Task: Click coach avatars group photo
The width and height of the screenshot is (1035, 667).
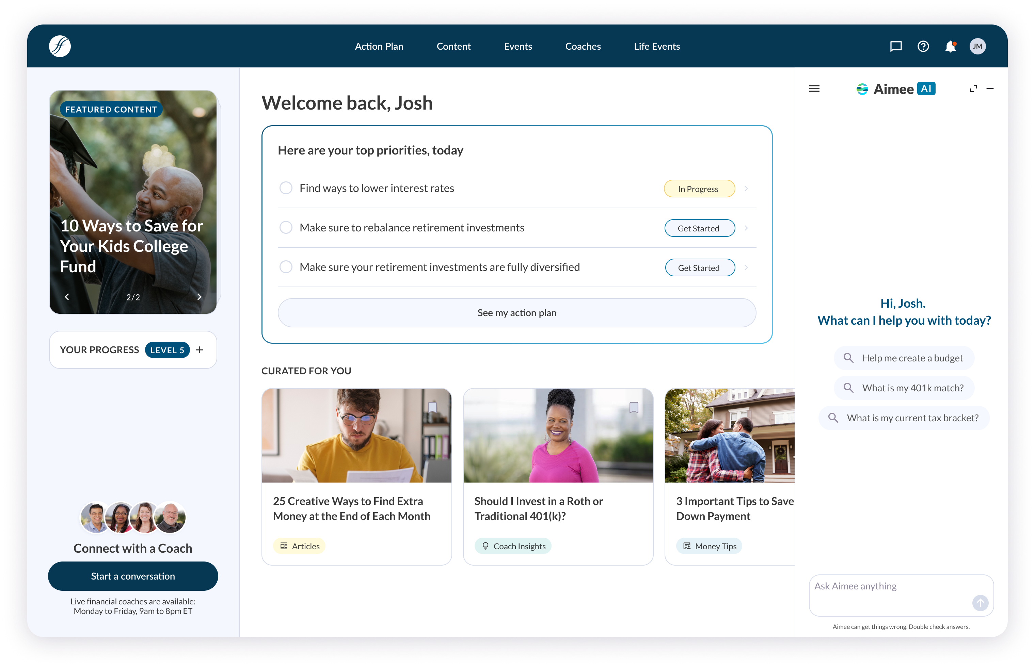Action: (x=133, y=517)
